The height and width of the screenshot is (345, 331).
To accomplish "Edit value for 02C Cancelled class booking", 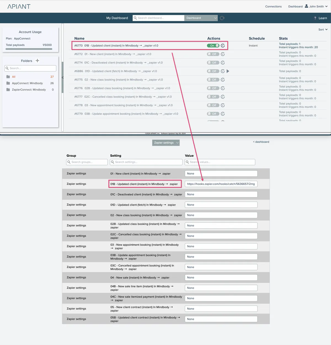I will tap(221, 236).
